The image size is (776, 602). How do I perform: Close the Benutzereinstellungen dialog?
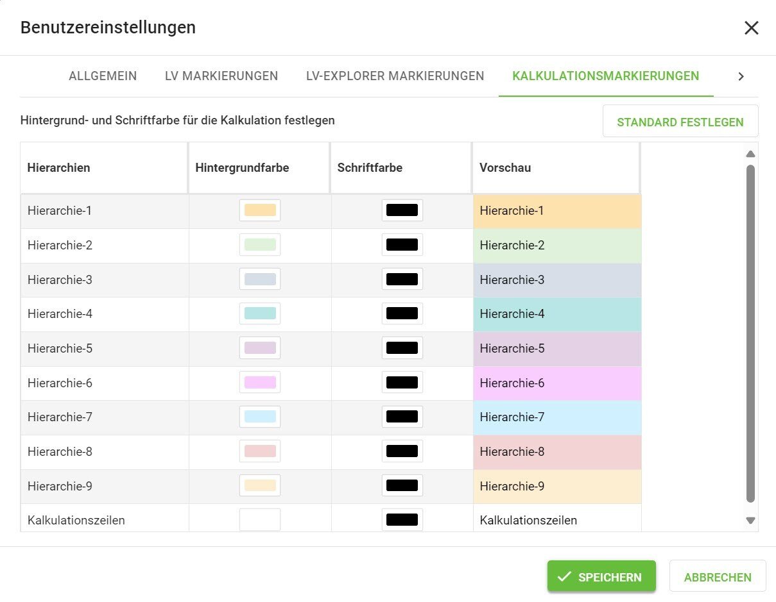click(x=751, y=28)
